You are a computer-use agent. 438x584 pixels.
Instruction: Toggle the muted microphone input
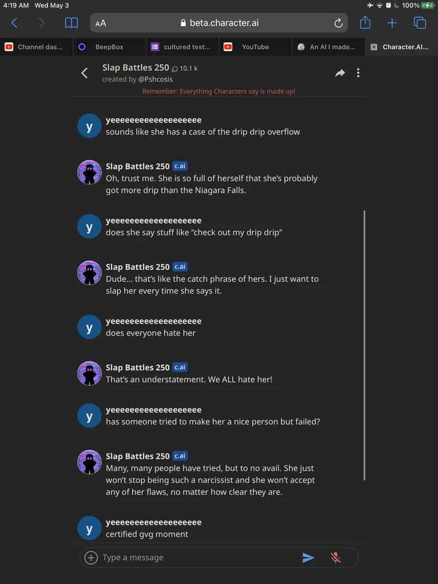coord(335,557)
